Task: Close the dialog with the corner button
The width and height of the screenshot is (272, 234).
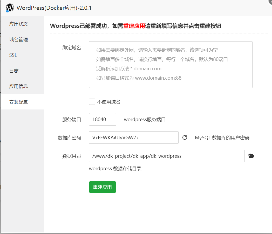Action: click(270, 1)
